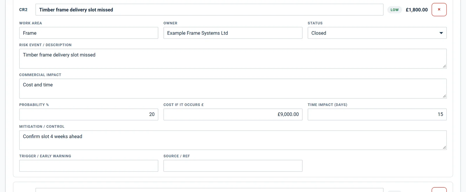466x192 pixels.
Task: Click the 'PROBABILITY %' label
Action: coord(34,105)
